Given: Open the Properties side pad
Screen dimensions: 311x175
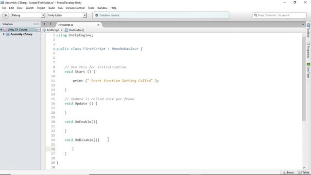Looking at the screenshot, I should point(309,50).
